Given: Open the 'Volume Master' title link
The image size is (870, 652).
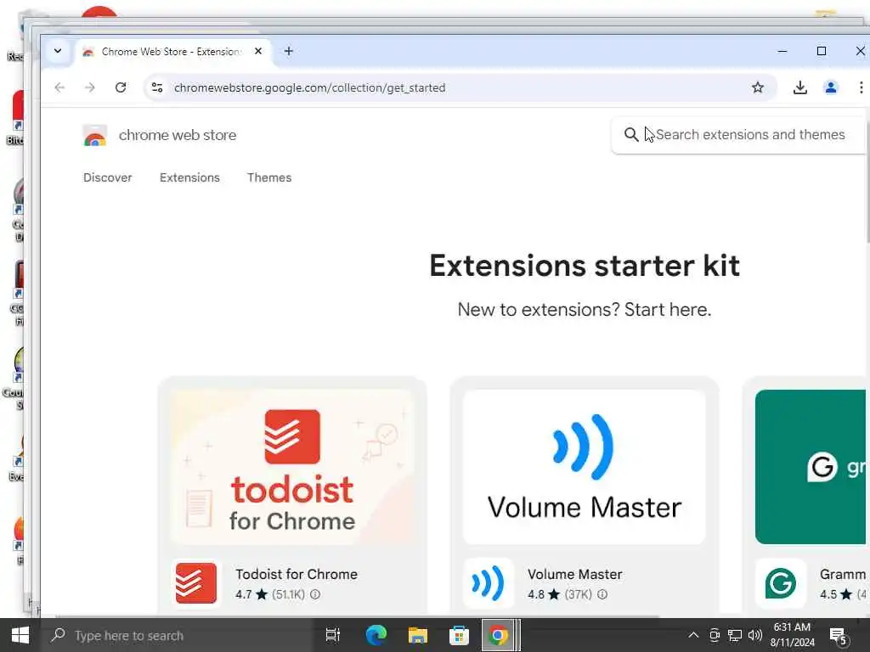Looking at the screenshot, I should (x=575, y=575).
